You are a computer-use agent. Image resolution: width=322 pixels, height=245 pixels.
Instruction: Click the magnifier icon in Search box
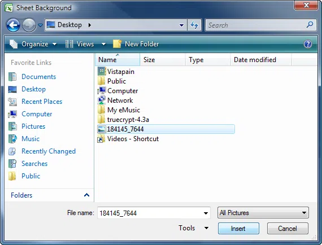click(310, 25)
